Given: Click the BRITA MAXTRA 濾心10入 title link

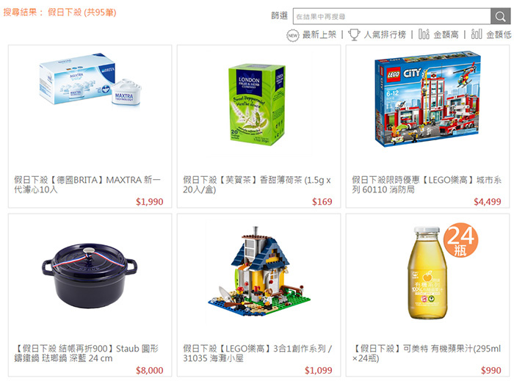Looking at the screenshot, I should tap(87, 184).
